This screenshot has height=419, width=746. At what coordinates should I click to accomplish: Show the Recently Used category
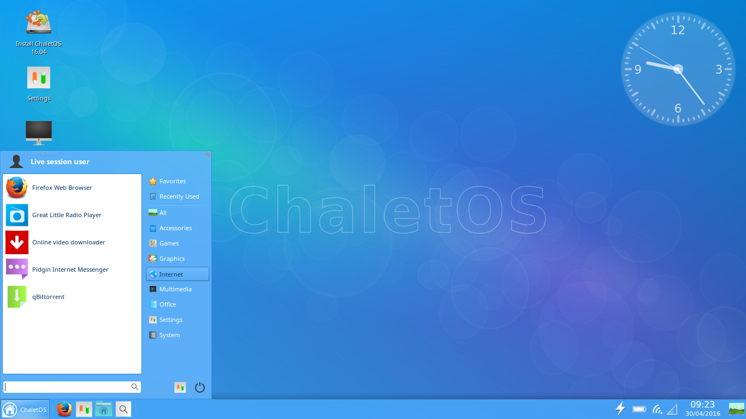tap(177, 196)
